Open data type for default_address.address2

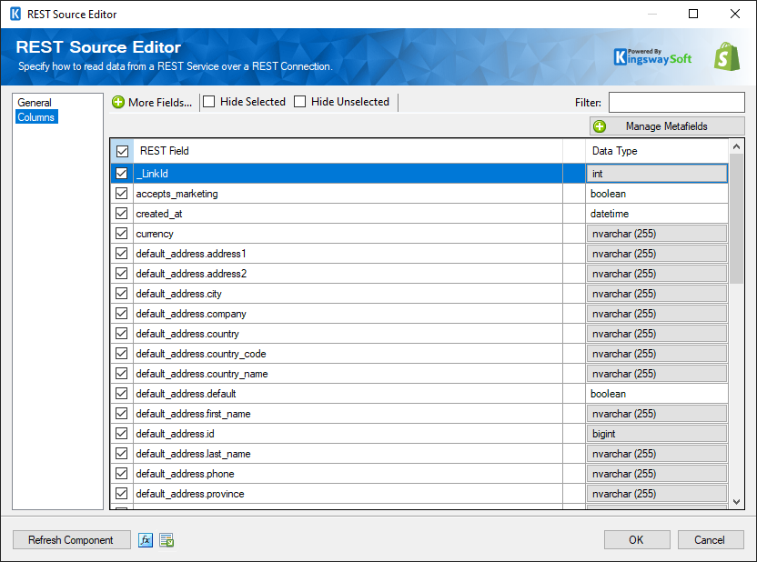[657, 274]
